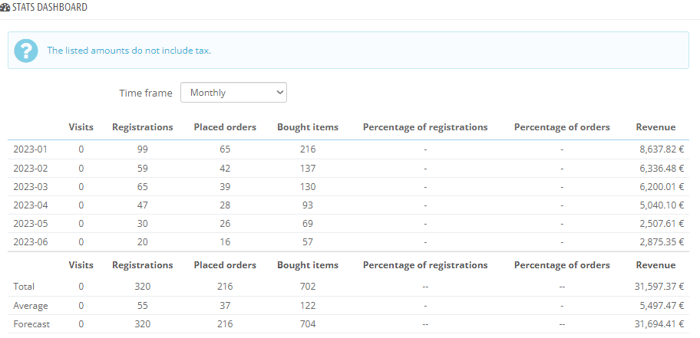Select the 2023-06 row label
The height and width of the screenshot is (338, 700).
(28, 241)
